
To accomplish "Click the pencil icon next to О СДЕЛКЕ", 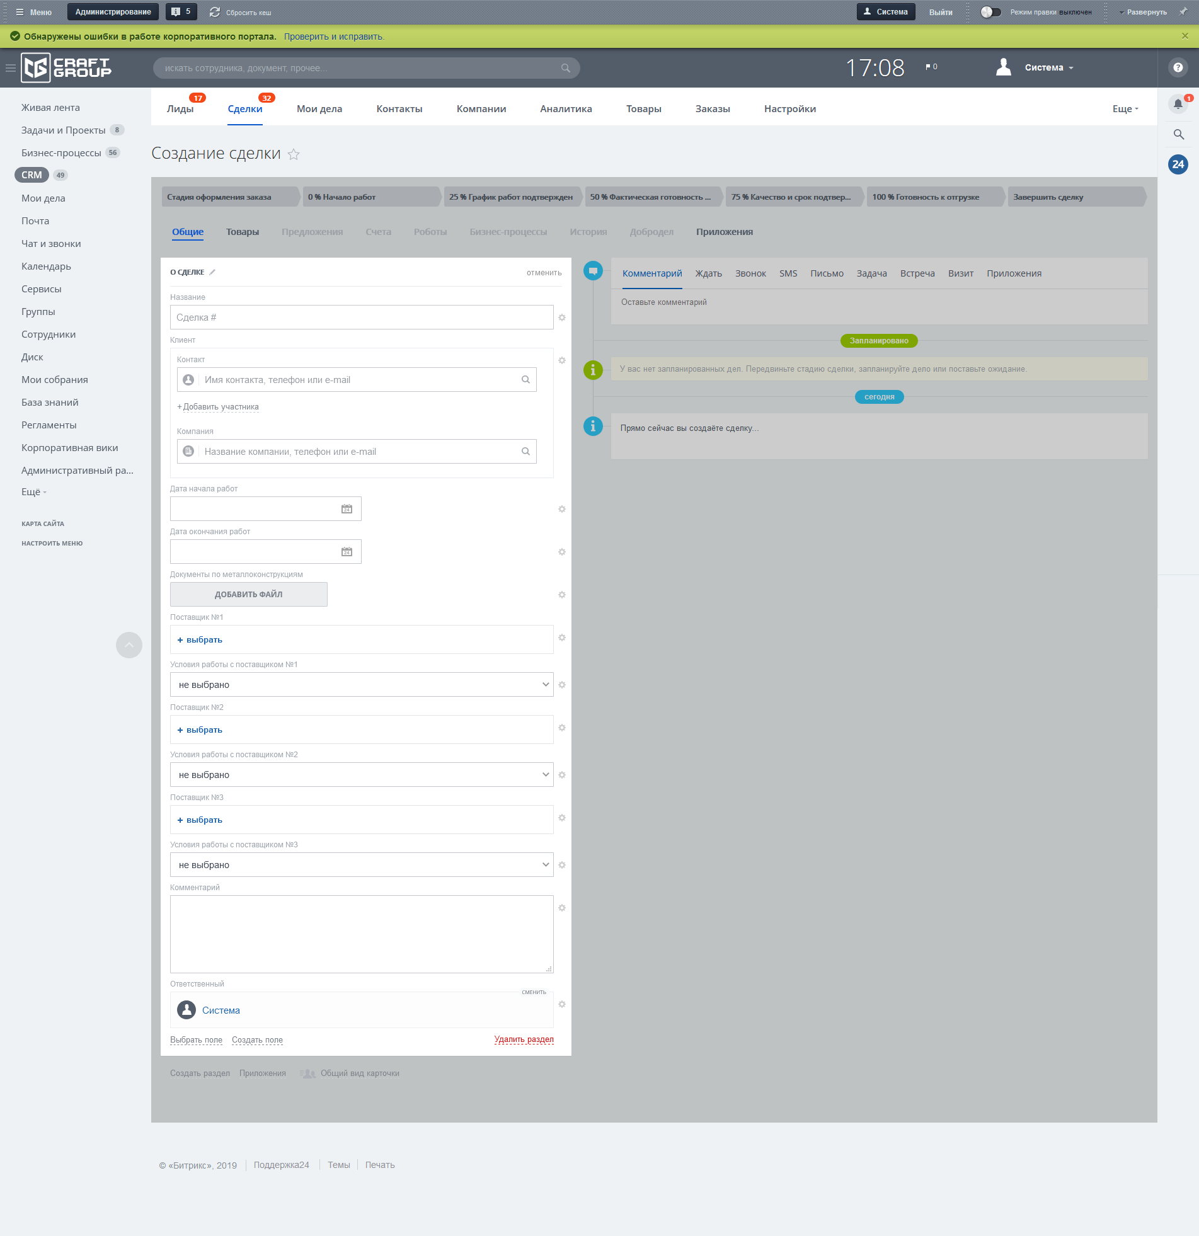I will (212, 272).
